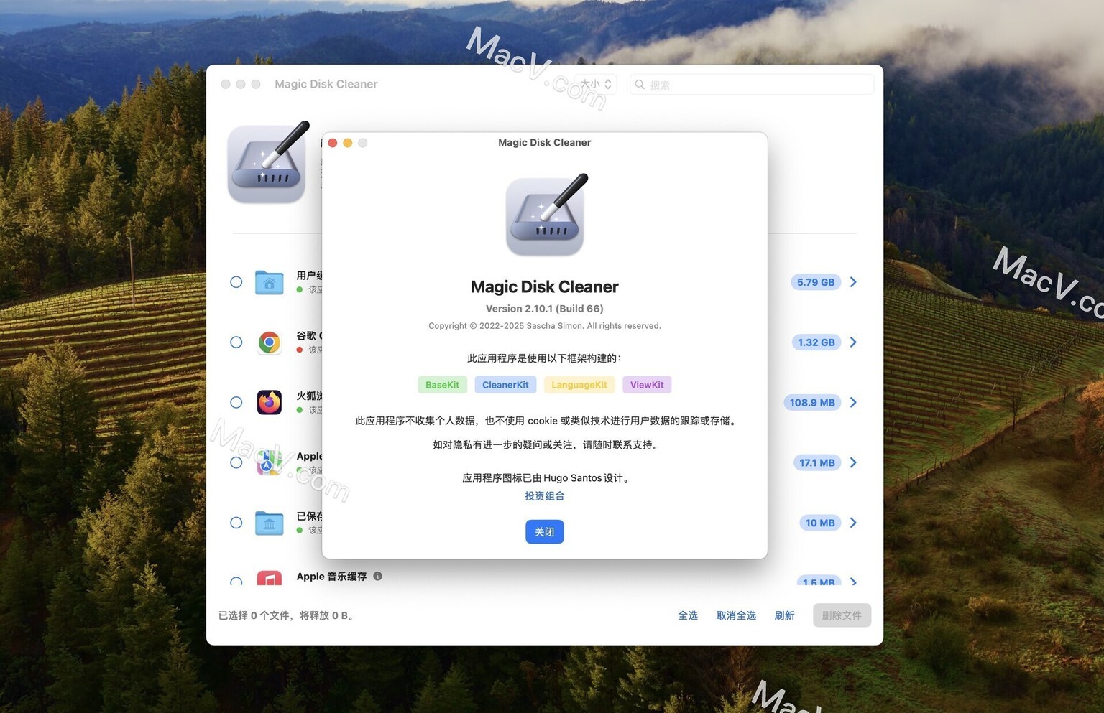Click the 17.1 MB size badge
The width and height of the screenshot is (1104, 713).
[x=817, y=462]
